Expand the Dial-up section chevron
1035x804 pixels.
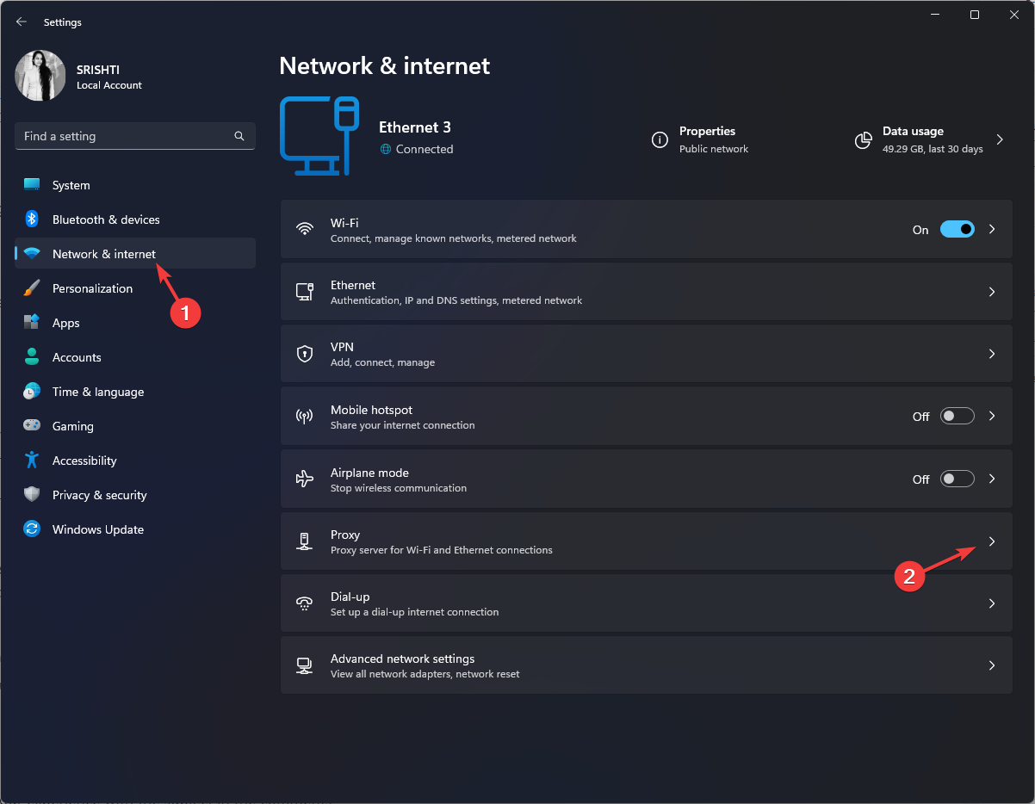(x=991, y=603)
